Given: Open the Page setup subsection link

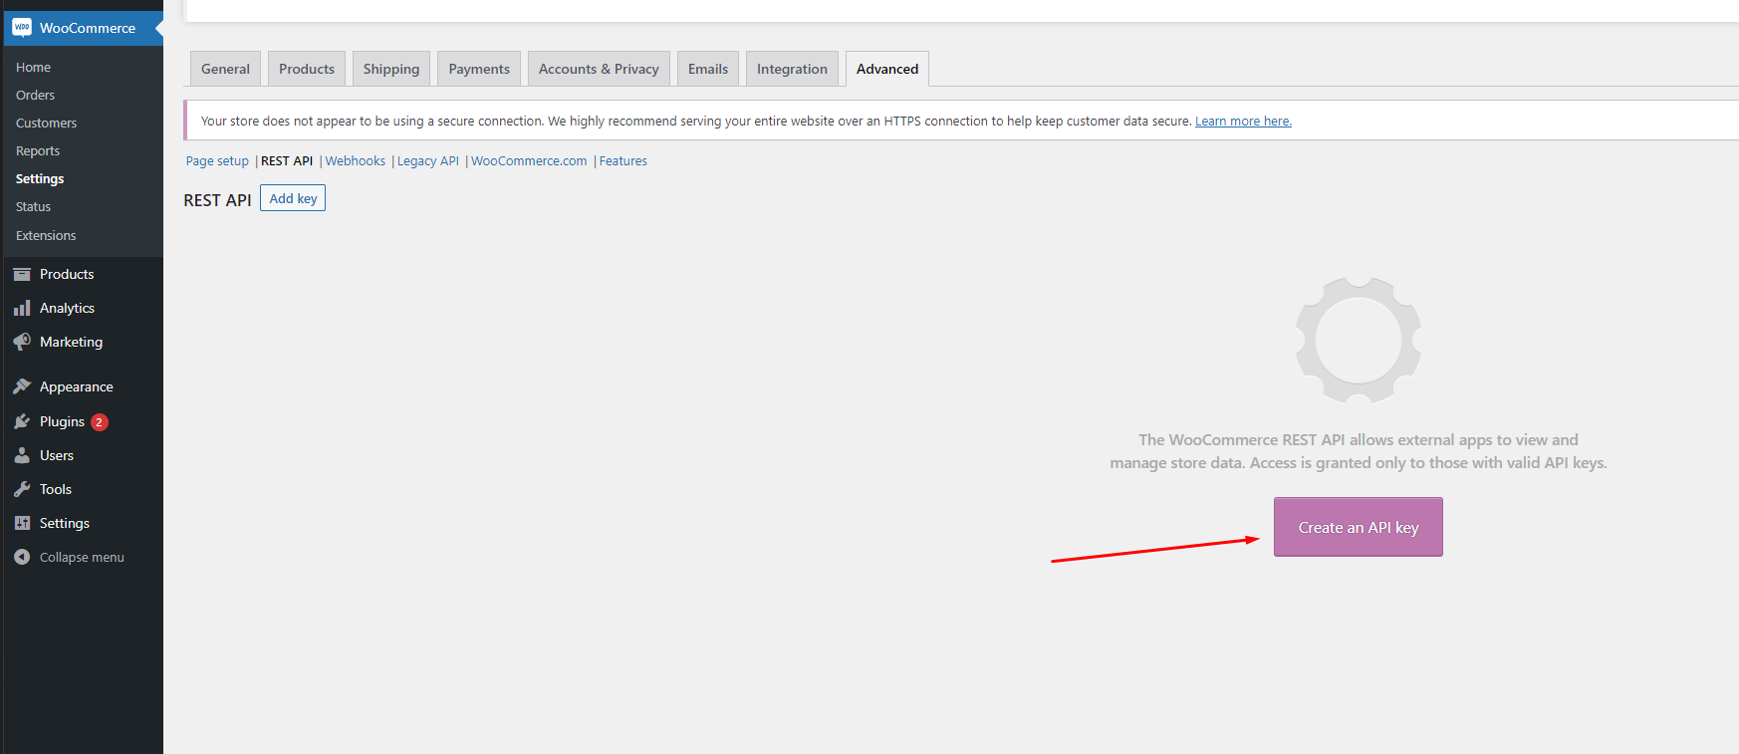Looking at the screenshot, I should 217,160.
